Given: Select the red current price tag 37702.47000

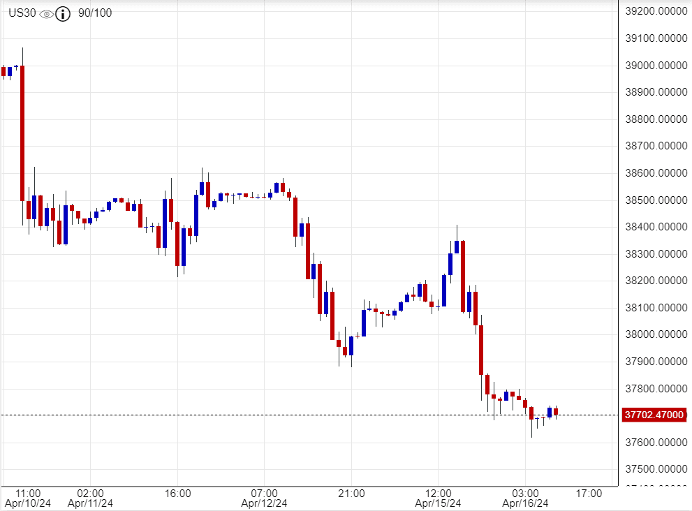Looking at the screenshot, I should click(x=654, y=415).
